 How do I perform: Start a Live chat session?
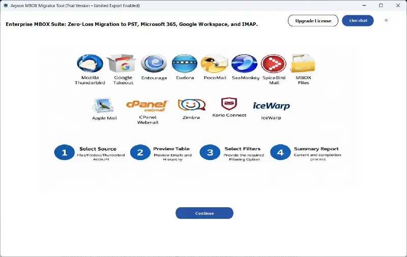pos(358,21)
